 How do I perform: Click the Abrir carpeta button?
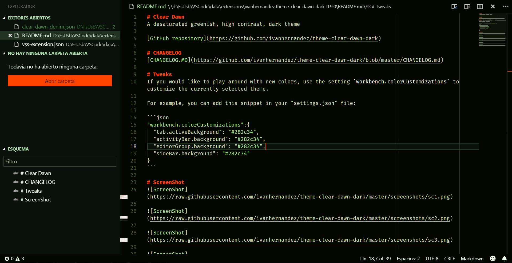(60, 81)
